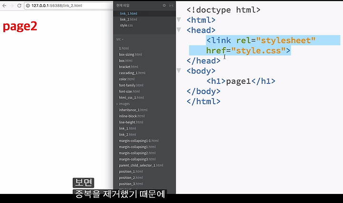This screenshot has width=343, height=203.
Task: Click the h1 page1 line in editor
Action: (x=241, y=81)
